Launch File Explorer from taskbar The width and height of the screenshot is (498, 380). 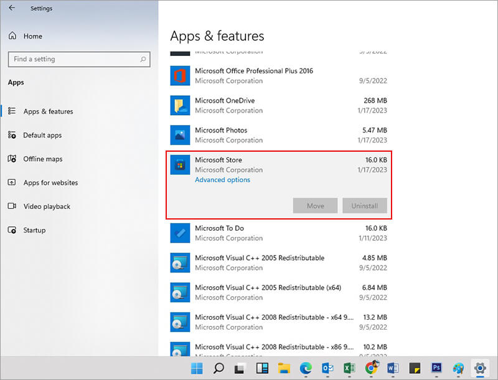[x=284, y=368]
